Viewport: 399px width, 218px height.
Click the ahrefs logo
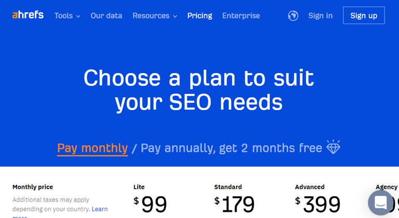[28, 15]
